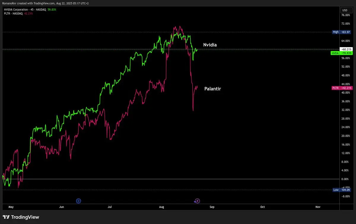Click the blue dividend 'D' marker icon

pyautogui.click(x=79, y=201)
